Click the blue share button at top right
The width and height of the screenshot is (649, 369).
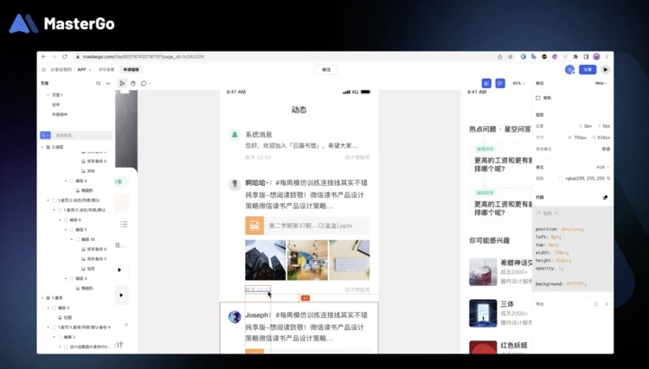point(588,69)
